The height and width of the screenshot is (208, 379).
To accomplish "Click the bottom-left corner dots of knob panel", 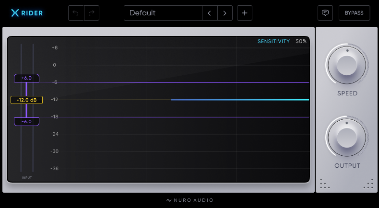I will [x=325, y=184].
